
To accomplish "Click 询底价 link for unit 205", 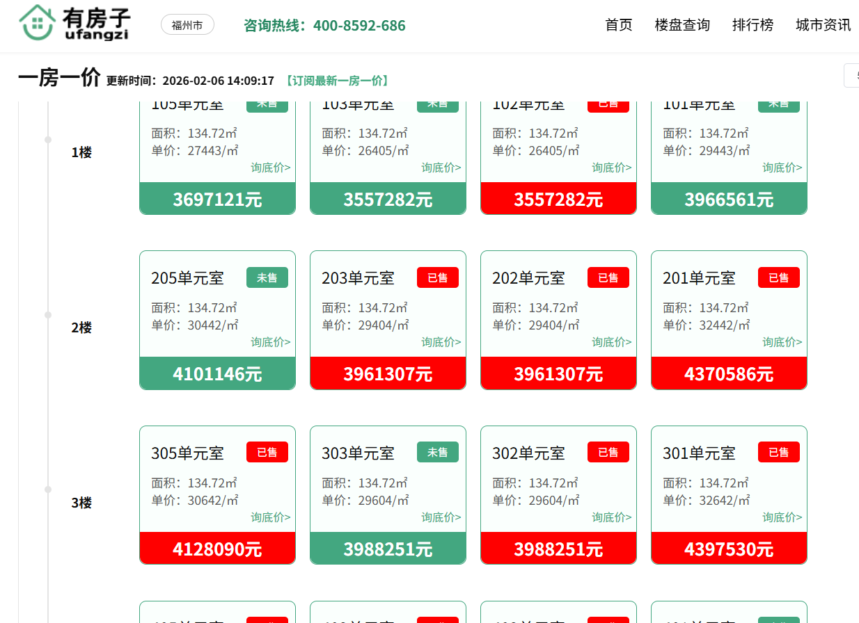I will (x=271, y=342).
